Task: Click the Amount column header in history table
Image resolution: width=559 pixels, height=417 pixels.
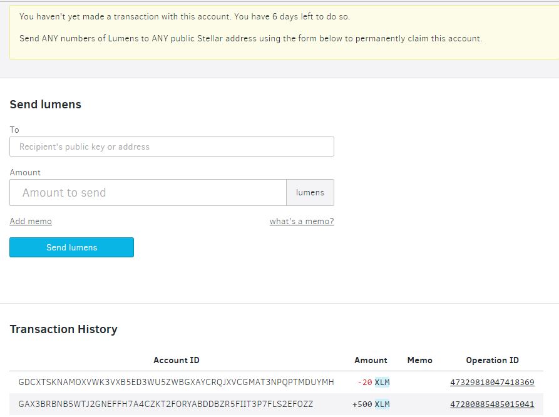Action: [x=371, y=361]
